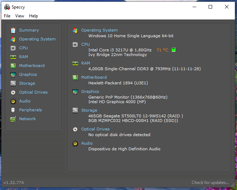
Task: Click Check for updates link
Action: pyautogui.click(x=210, y=183)
